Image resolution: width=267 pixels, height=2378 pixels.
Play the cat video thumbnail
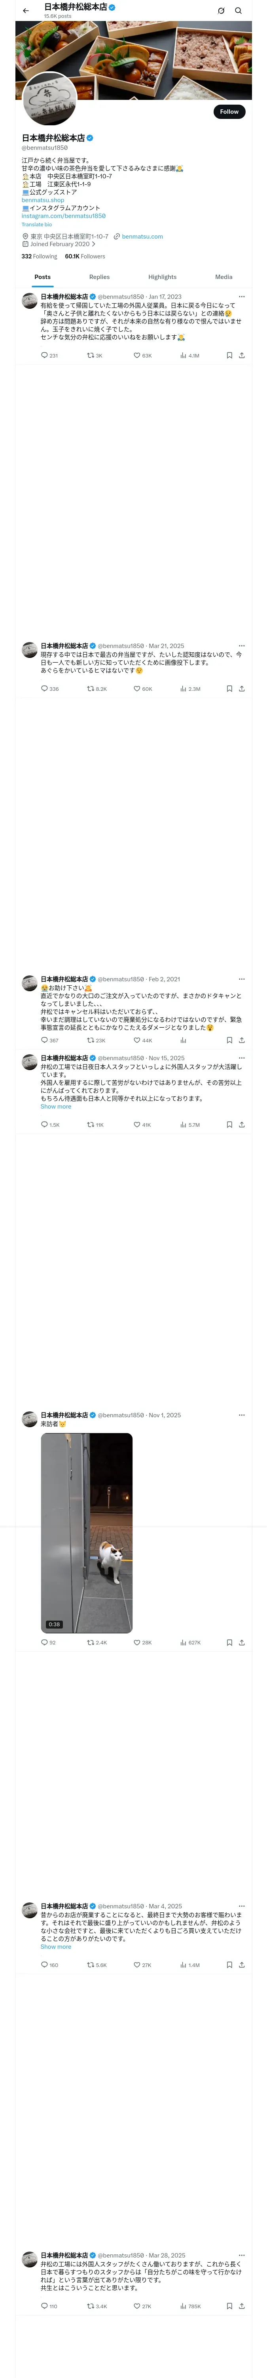[x=87, y=1532]
